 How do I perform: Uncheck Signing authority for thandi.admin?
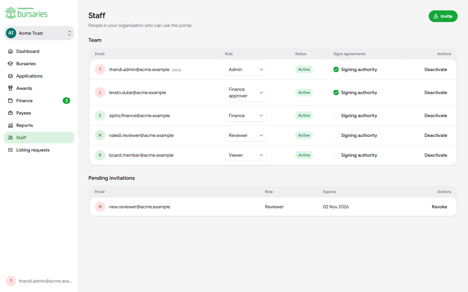pyautogui.click(x=336, y=69)
